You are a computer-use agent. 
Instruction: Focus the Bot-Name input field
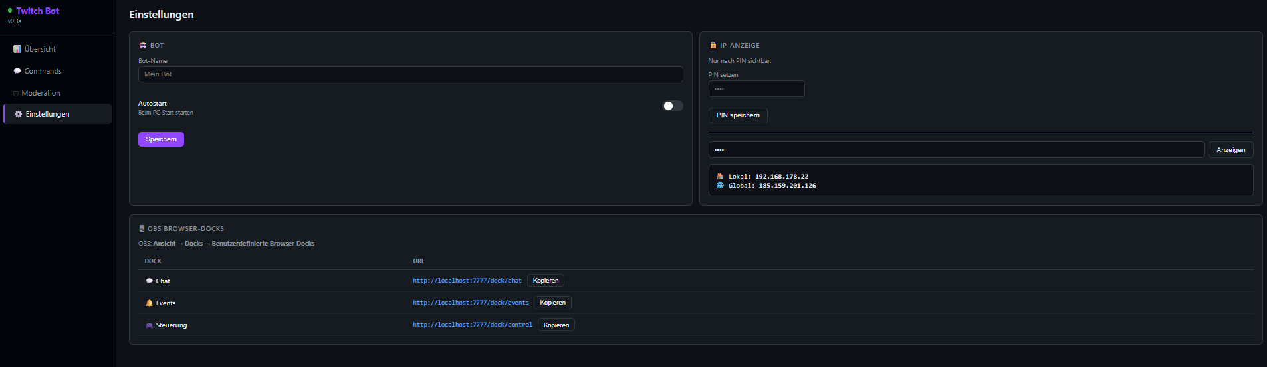pos(410,74)
